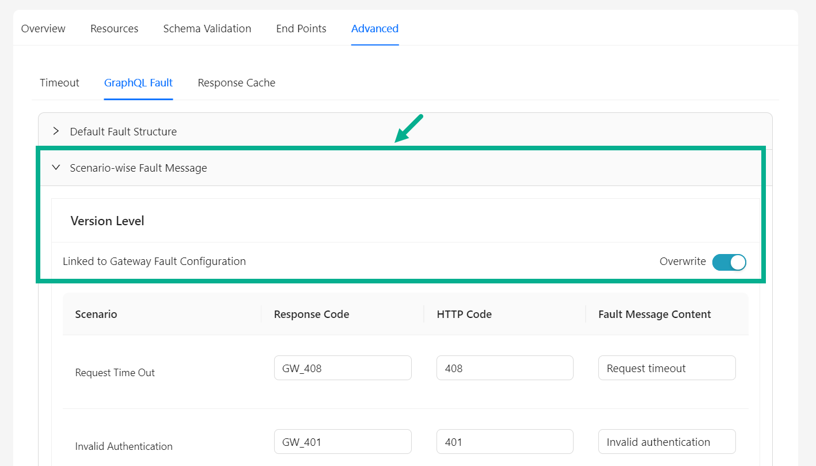
Task: Switch to the Resources tab
Action: click(x=114, y=29)
